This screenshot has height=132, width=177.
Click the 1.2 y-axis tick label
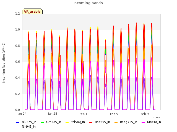[17, 13]
